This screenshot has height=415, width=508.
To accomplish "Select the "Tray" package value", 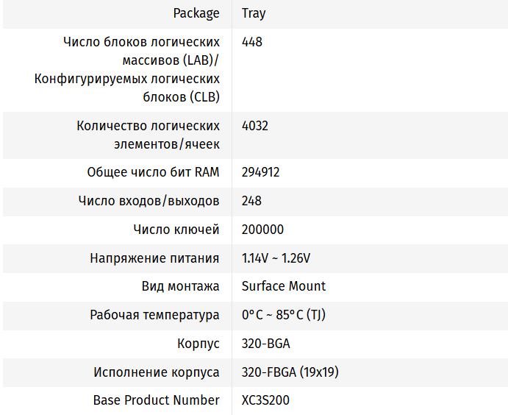I will pos(254,13).
